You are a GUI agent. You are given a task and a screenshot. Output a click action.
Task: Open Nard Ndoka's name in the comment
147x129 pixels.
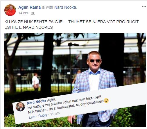click(x=36, y=102)
